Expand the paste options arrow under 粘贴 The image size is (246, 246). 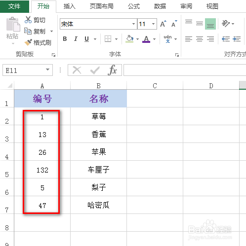[x=13, y=43]
